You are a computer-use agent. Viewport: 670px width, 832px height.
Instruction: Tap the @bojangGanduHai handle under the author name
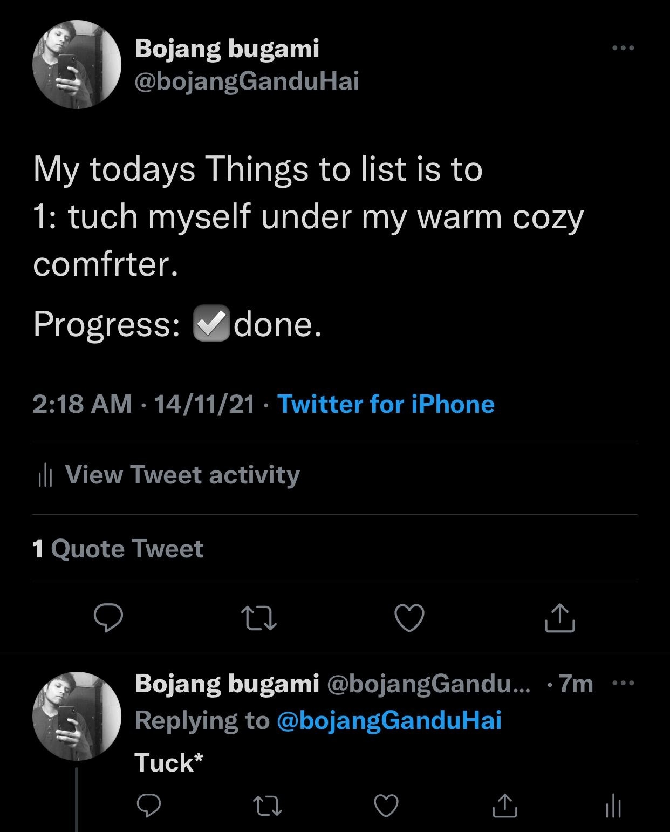click(x=247, y=81)
